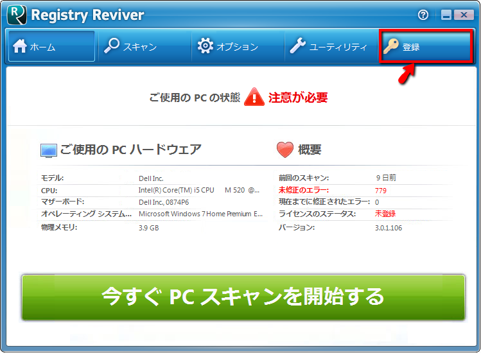Viewport: 481px width, 353px height.
Task: Click the magnifying glass scan icon
Action: (111, 46)
